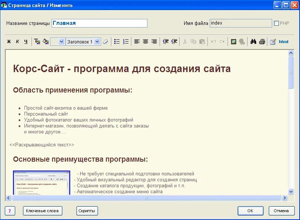This screenshot has width=300, height=220.
Task: Minimize the Страница сайта window
Action: click(277, 5)
